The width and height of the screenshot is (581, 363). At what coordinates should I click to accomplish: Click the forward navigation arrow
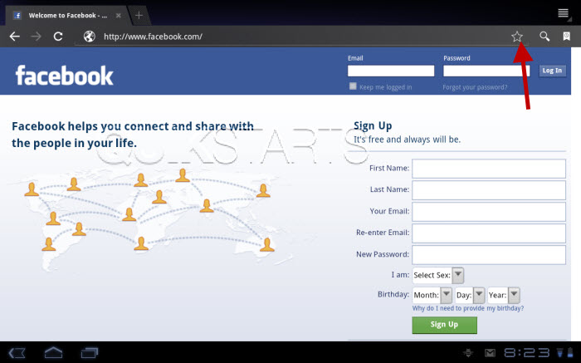[x=36, y=37]
